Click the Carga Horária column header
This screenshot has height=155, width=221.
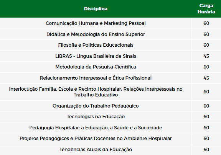[206, 9]
